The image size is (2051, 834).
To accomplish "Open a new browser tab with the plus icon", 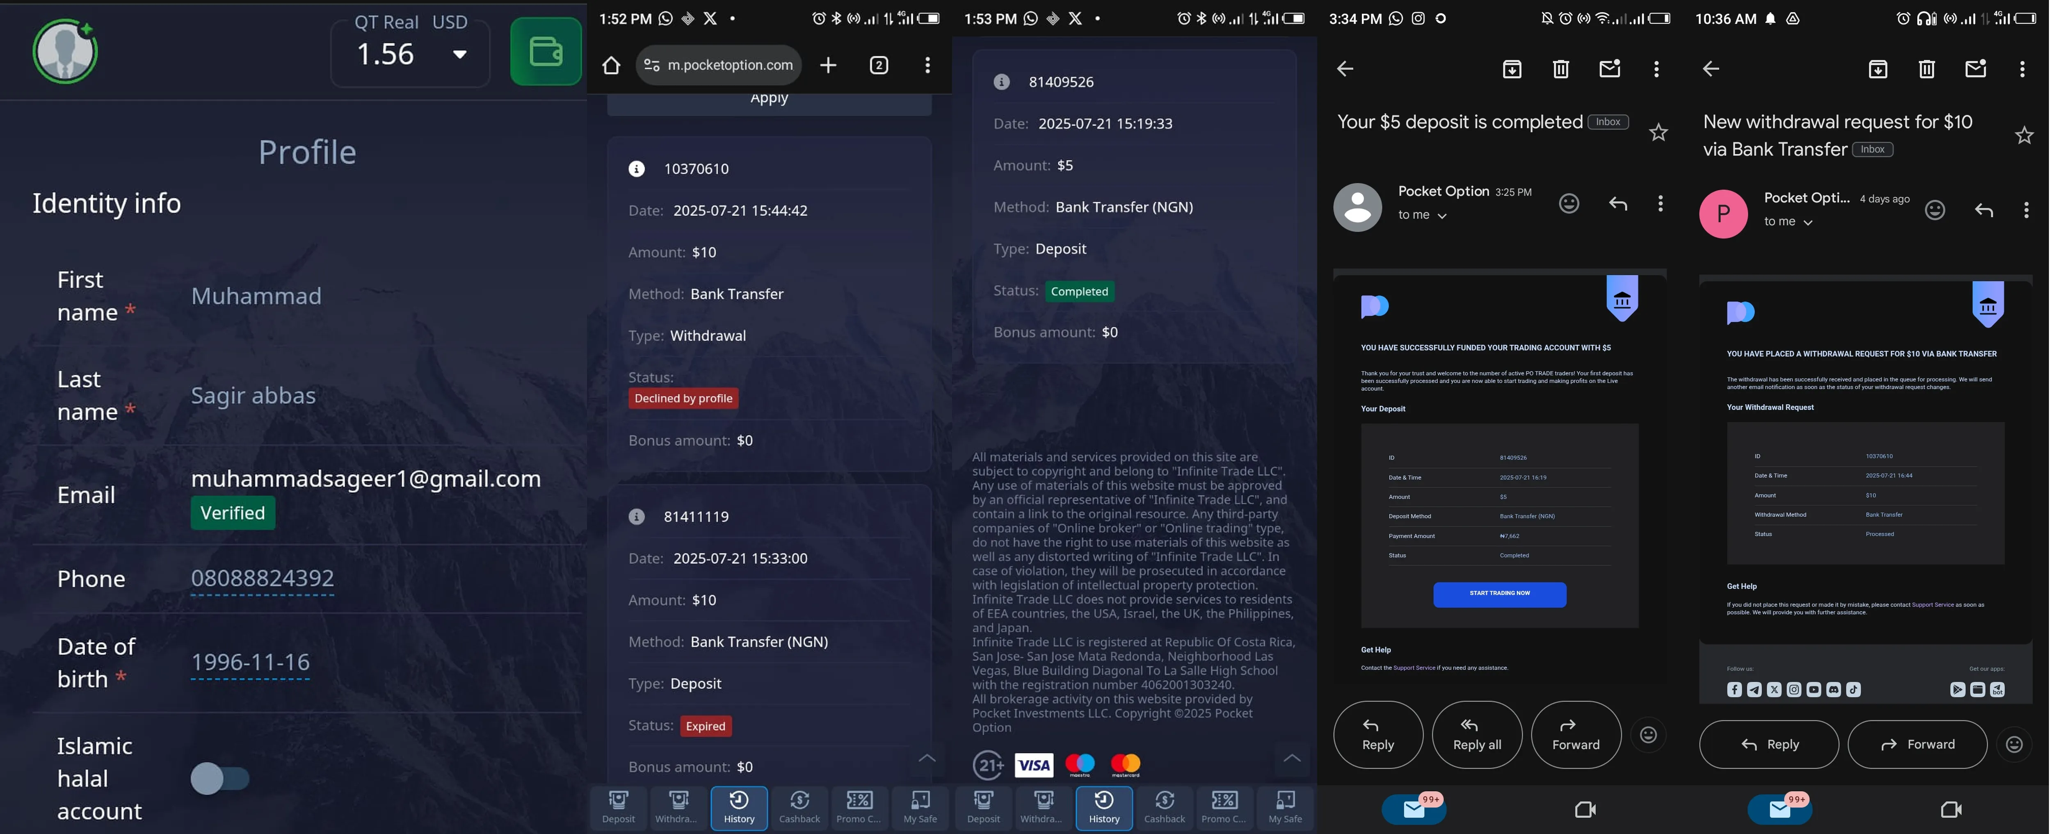I will (828, 65).
